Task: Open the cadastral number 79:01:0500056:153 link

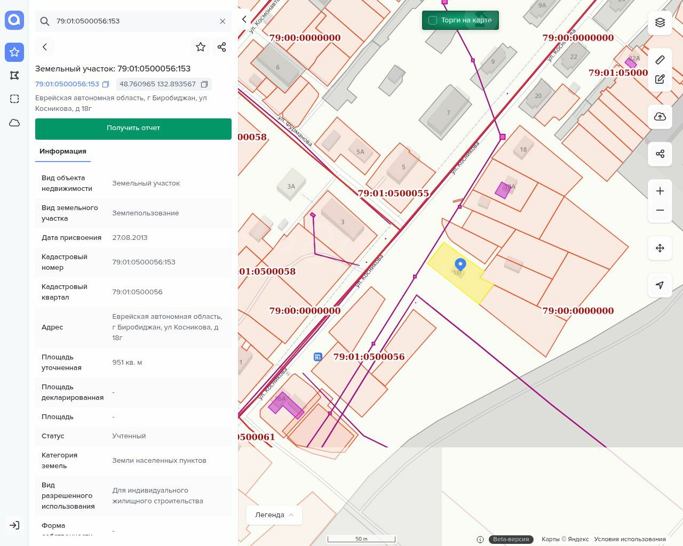Action: tap(67, 84)
